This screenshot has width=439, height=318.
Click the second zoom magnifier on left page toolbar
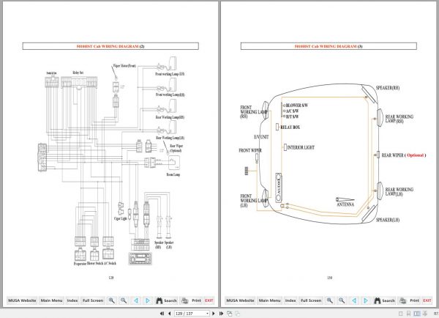click(x=124, y=300)
